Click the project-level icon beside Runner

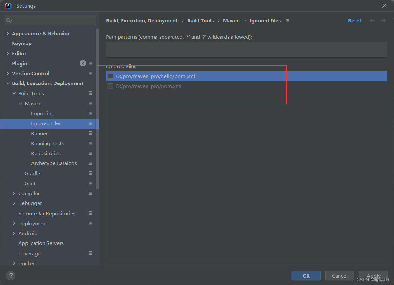tap(90, 133)
